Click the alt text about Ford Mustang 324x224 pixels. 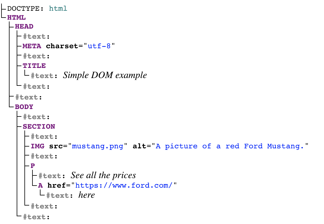230,146
